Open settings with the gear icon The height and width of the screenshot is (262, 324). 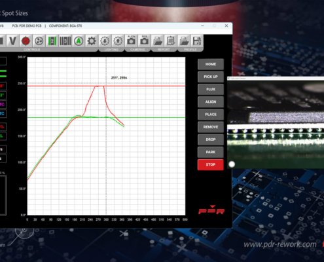(x=92, y=41)
